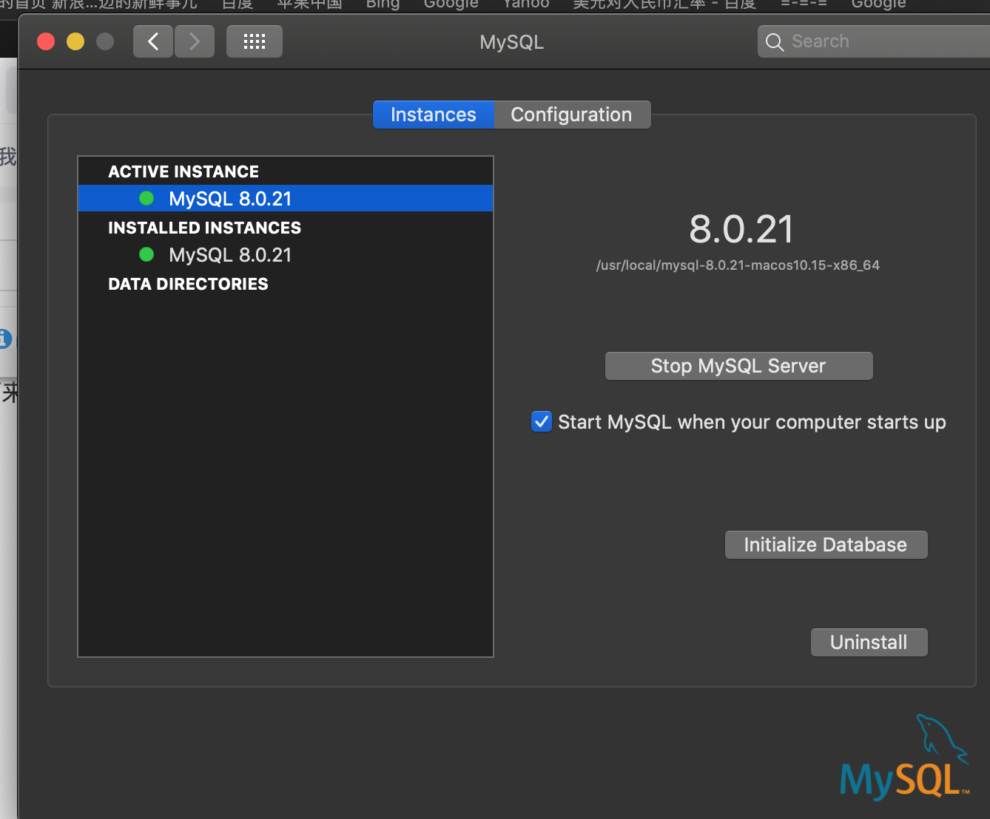Click the MySQL window title

[512, 42]
